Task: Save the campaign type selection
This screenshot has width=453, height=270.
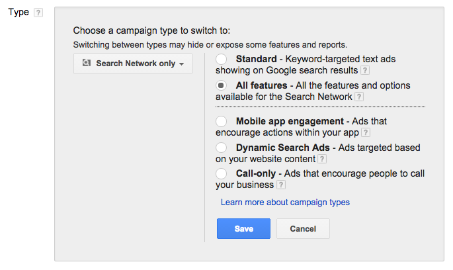Action: 243,229
